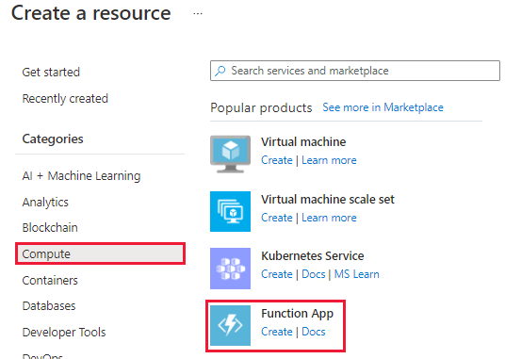Open the ellipsis menu beside Create a resource

pos(198,13)
